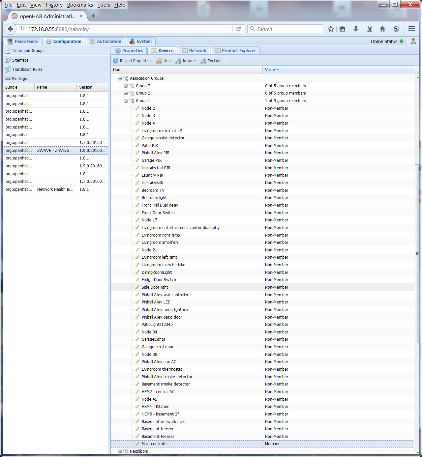The height and width of the screenshot is (457, 422).
Task: Click the Exclude button
Action: [x=211, y=61]
